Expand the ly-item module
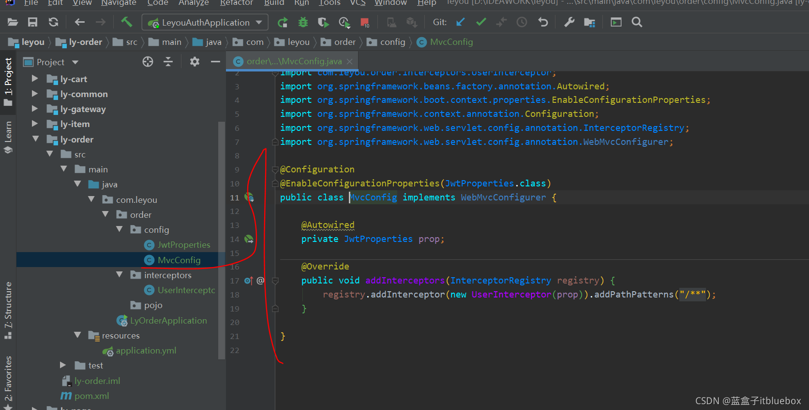The image size is (809, 410). [35, 124]
